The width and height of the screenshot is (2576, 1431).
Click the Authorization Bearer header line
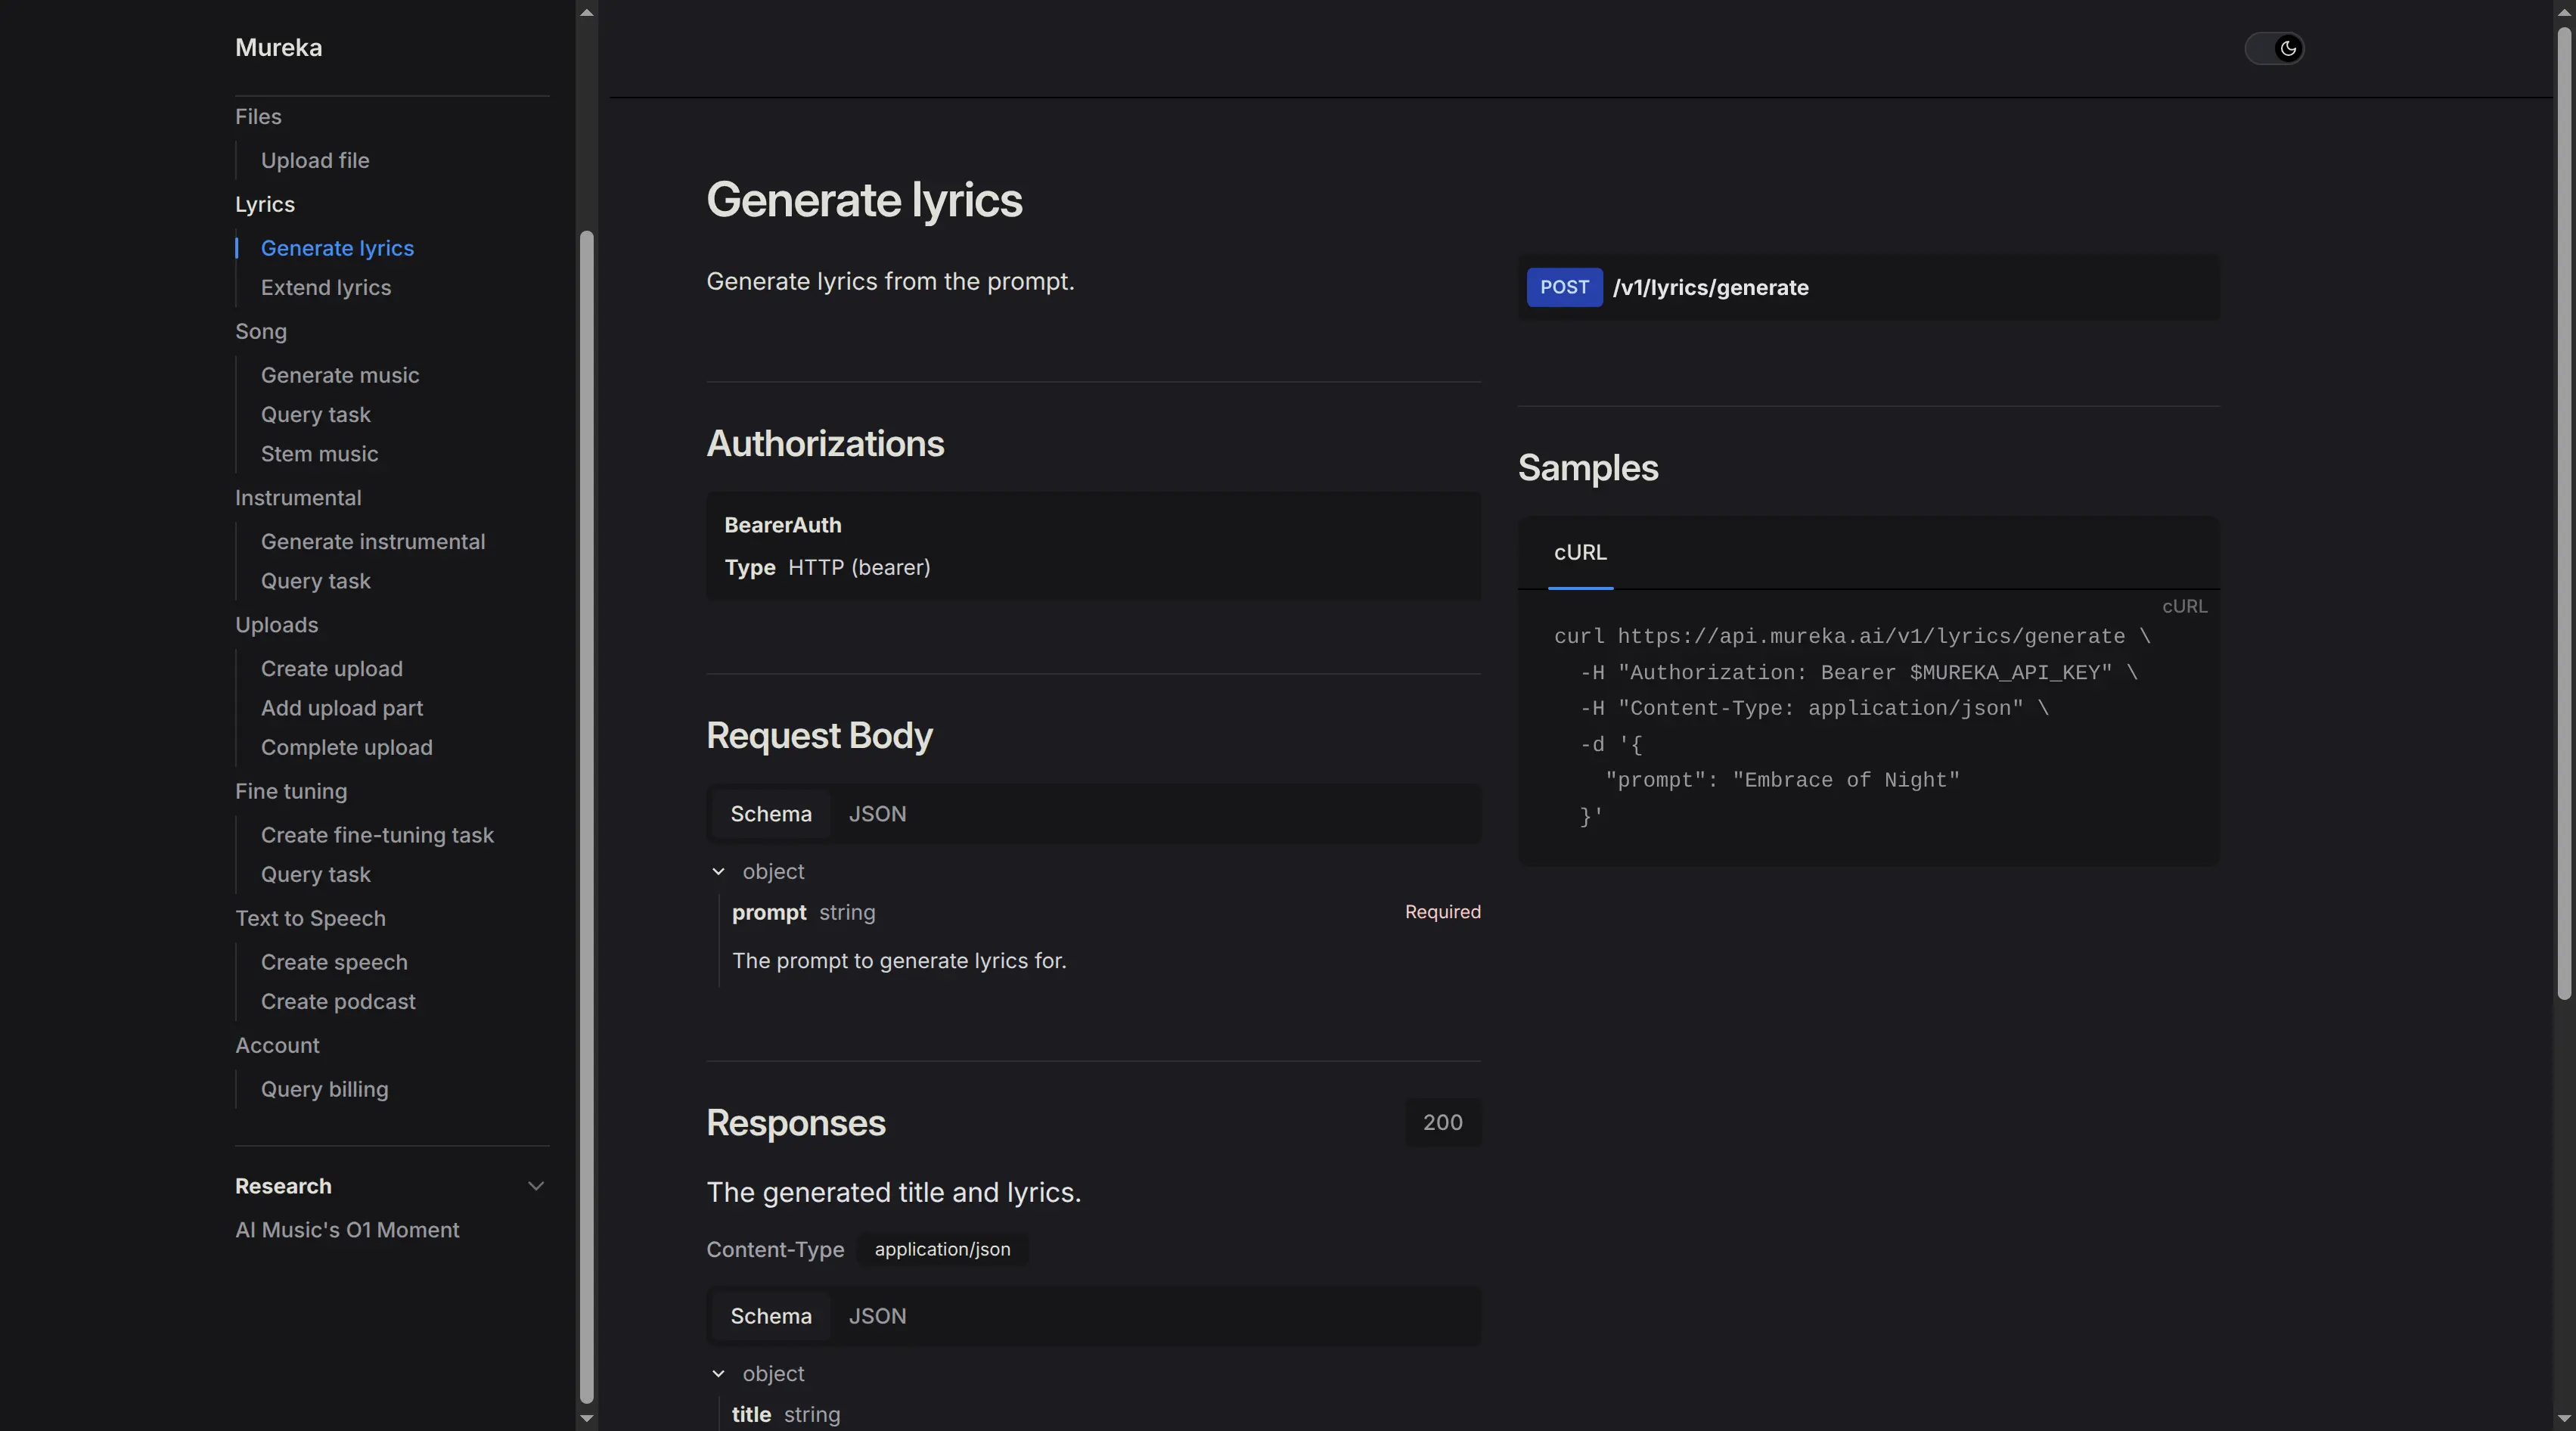click(1859, 673)
